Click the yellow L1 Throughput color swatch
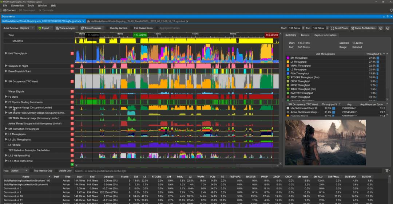393x204 pixels. [288, 62]
